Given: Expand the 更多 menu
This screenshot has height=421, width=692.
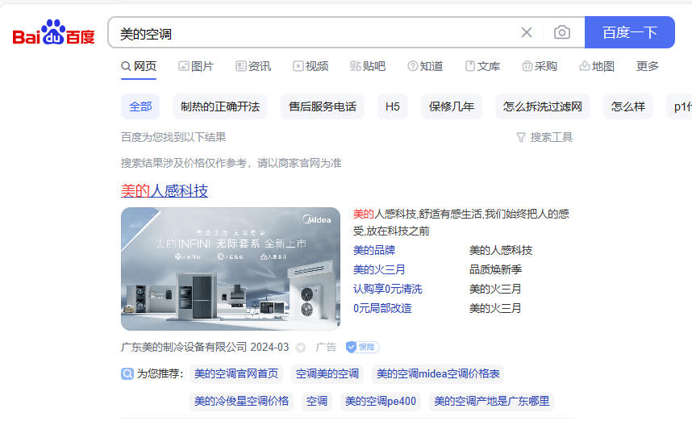Looking at the screenshot, I should (x=648, y=66).
